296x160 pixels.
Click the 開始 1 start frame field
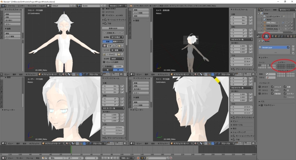57,158
